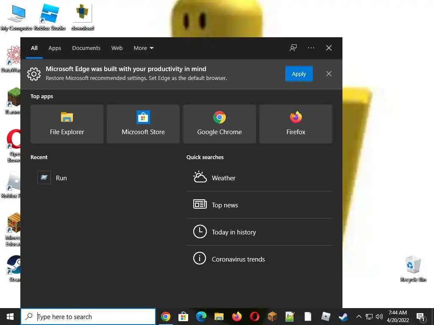Viewport: 434px width, 325px height.
Task: Open the Windows Start menu
Action: 10,317
